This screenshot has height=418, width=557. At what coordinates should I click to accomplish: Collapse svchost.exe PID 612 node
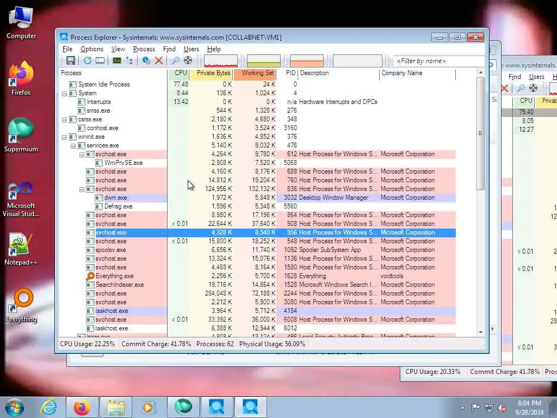click(82, 155)
